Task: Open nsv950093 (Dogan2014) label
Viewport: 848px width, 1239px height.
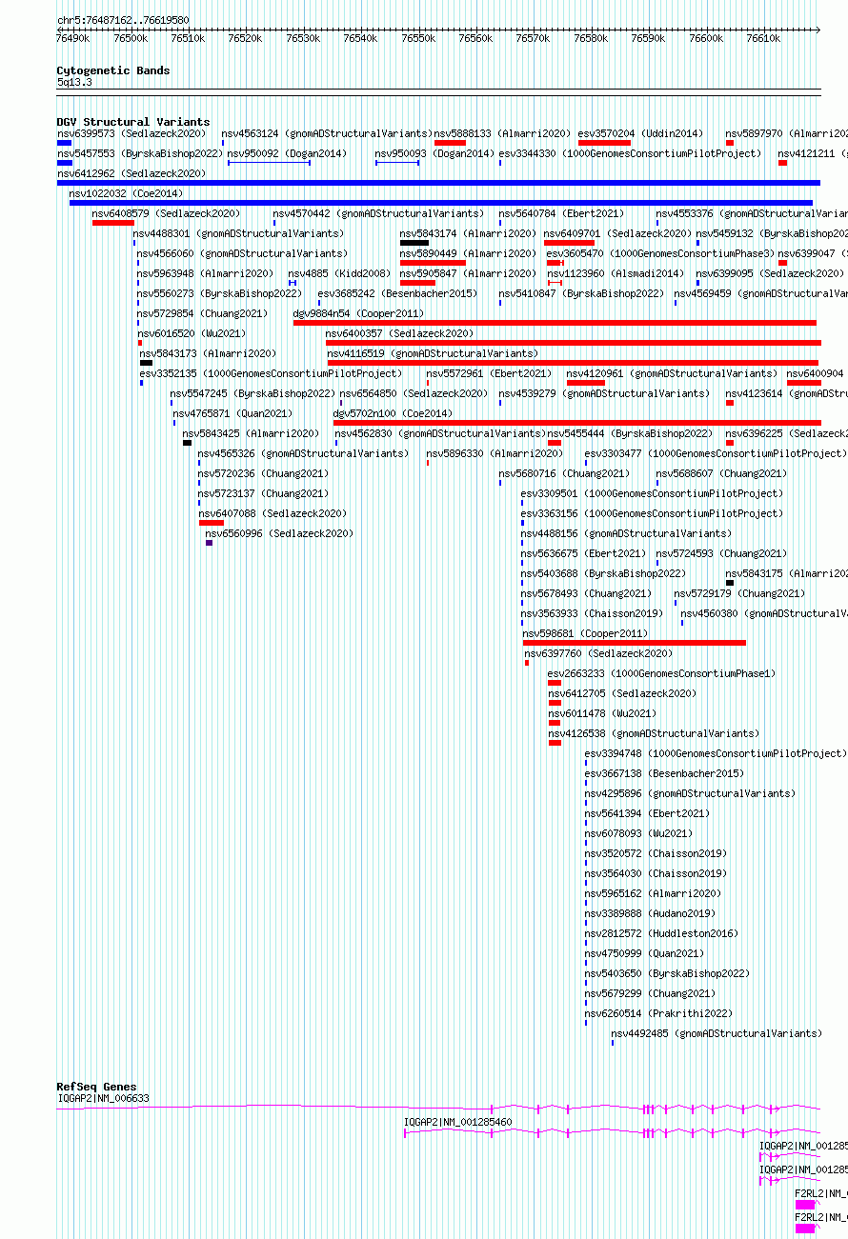Action: click(x=434, y=154)
